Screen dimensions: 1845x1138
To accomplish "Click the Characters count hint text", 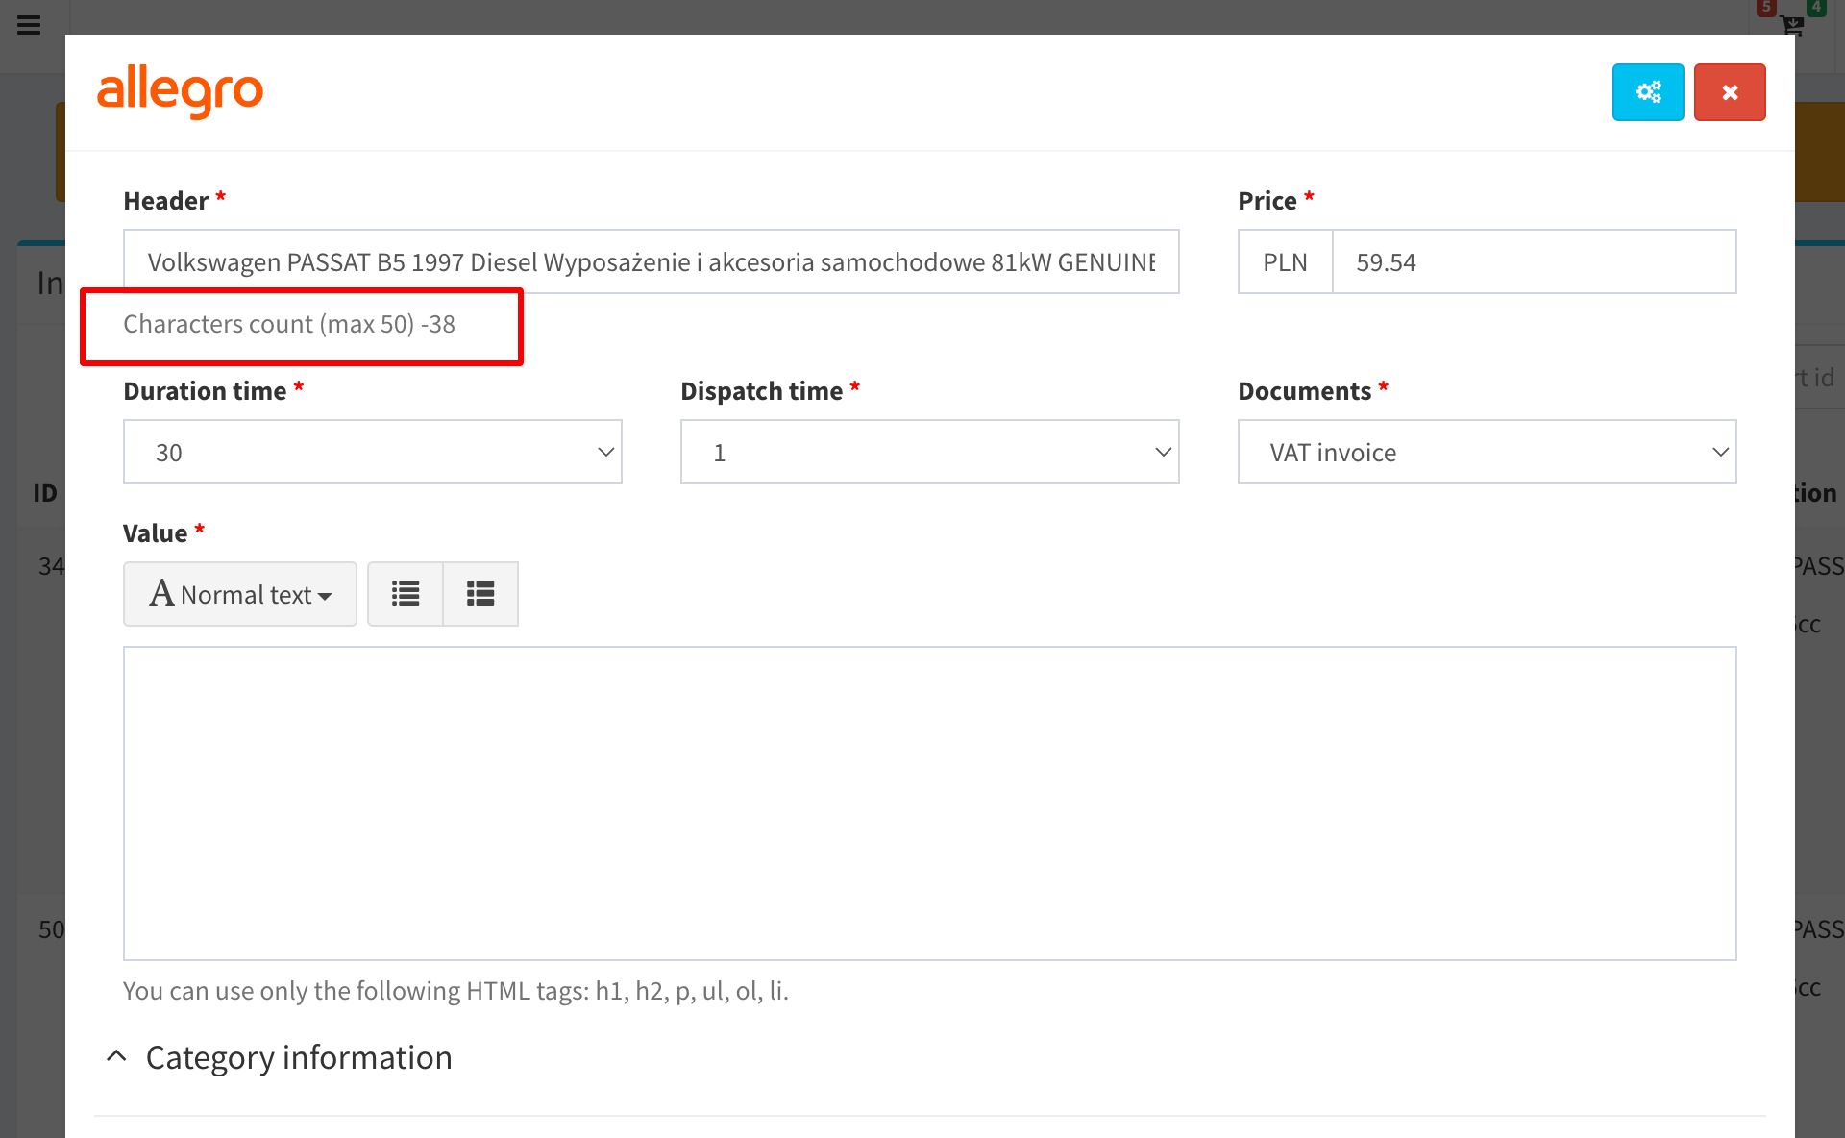I will point(288,324).
